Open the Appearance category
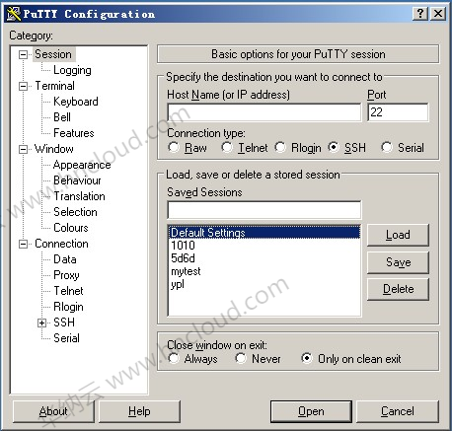The image size is (452, 431). click(82, 165)
